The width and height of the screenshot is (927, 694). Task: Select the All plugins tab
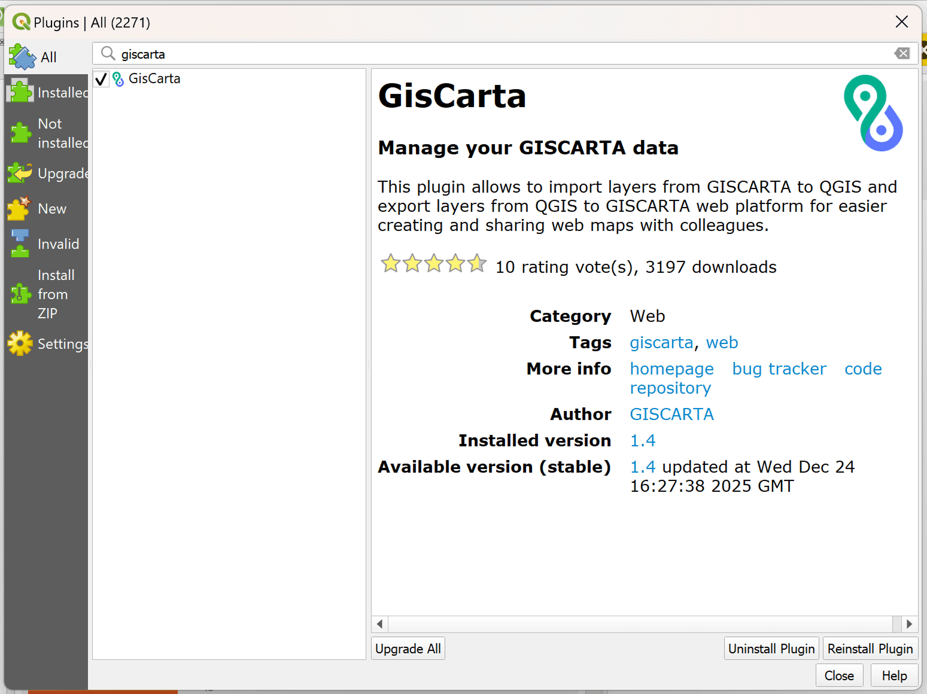click(46, 57)
